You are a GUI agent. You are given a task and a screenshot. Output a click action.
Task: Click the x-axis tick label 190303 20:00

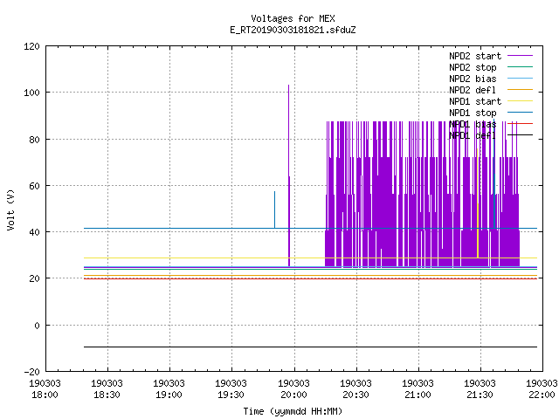293,389
